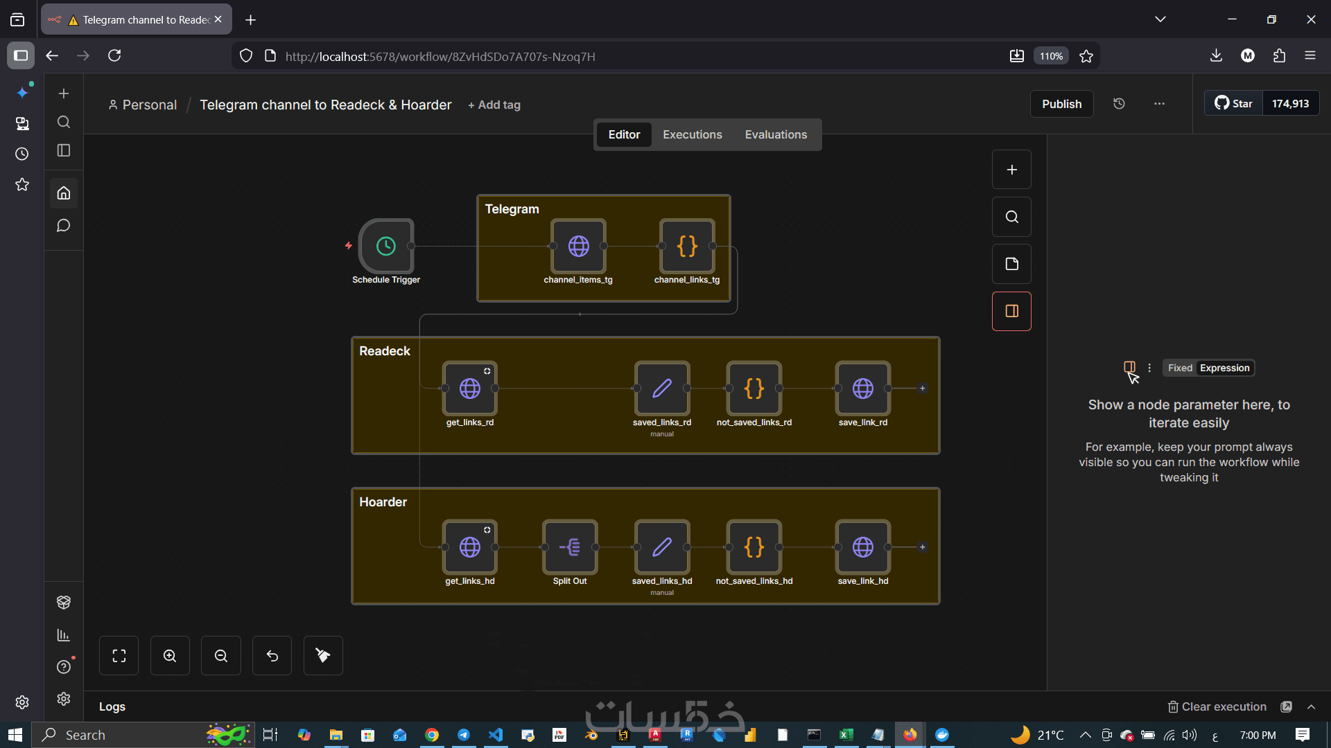Image resolution: width=1331 pixels, height=748 pixels.
Task: Switch to the Evaluations tab
Action: [776, 134]
